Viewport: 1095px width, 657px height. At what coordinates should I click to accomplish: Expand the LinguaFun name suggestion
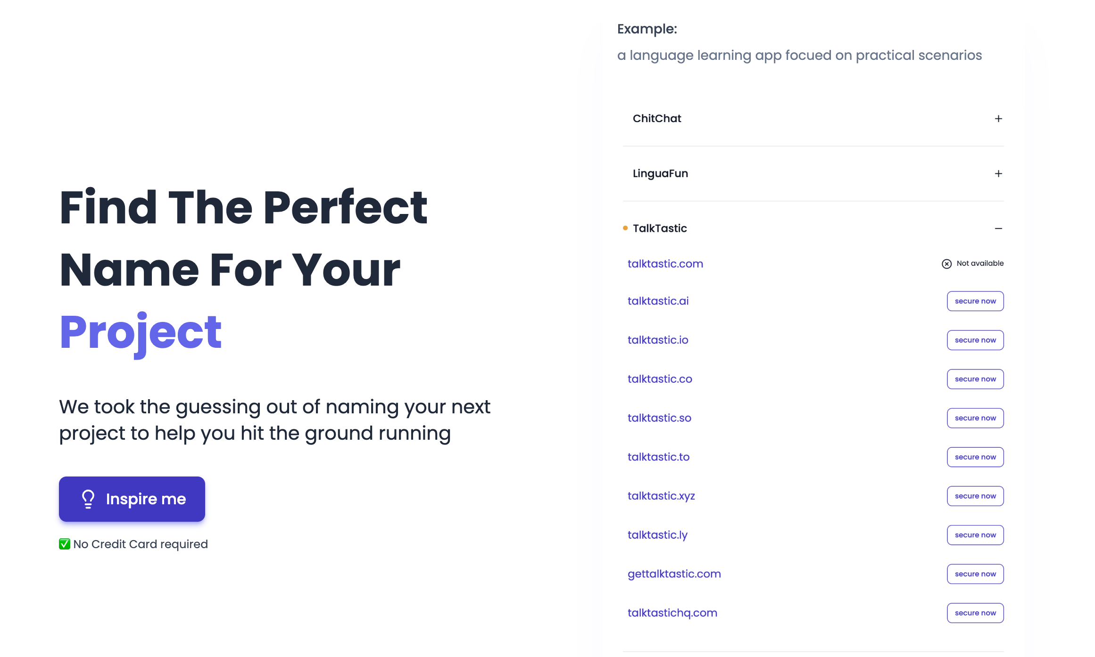(997, 173)
